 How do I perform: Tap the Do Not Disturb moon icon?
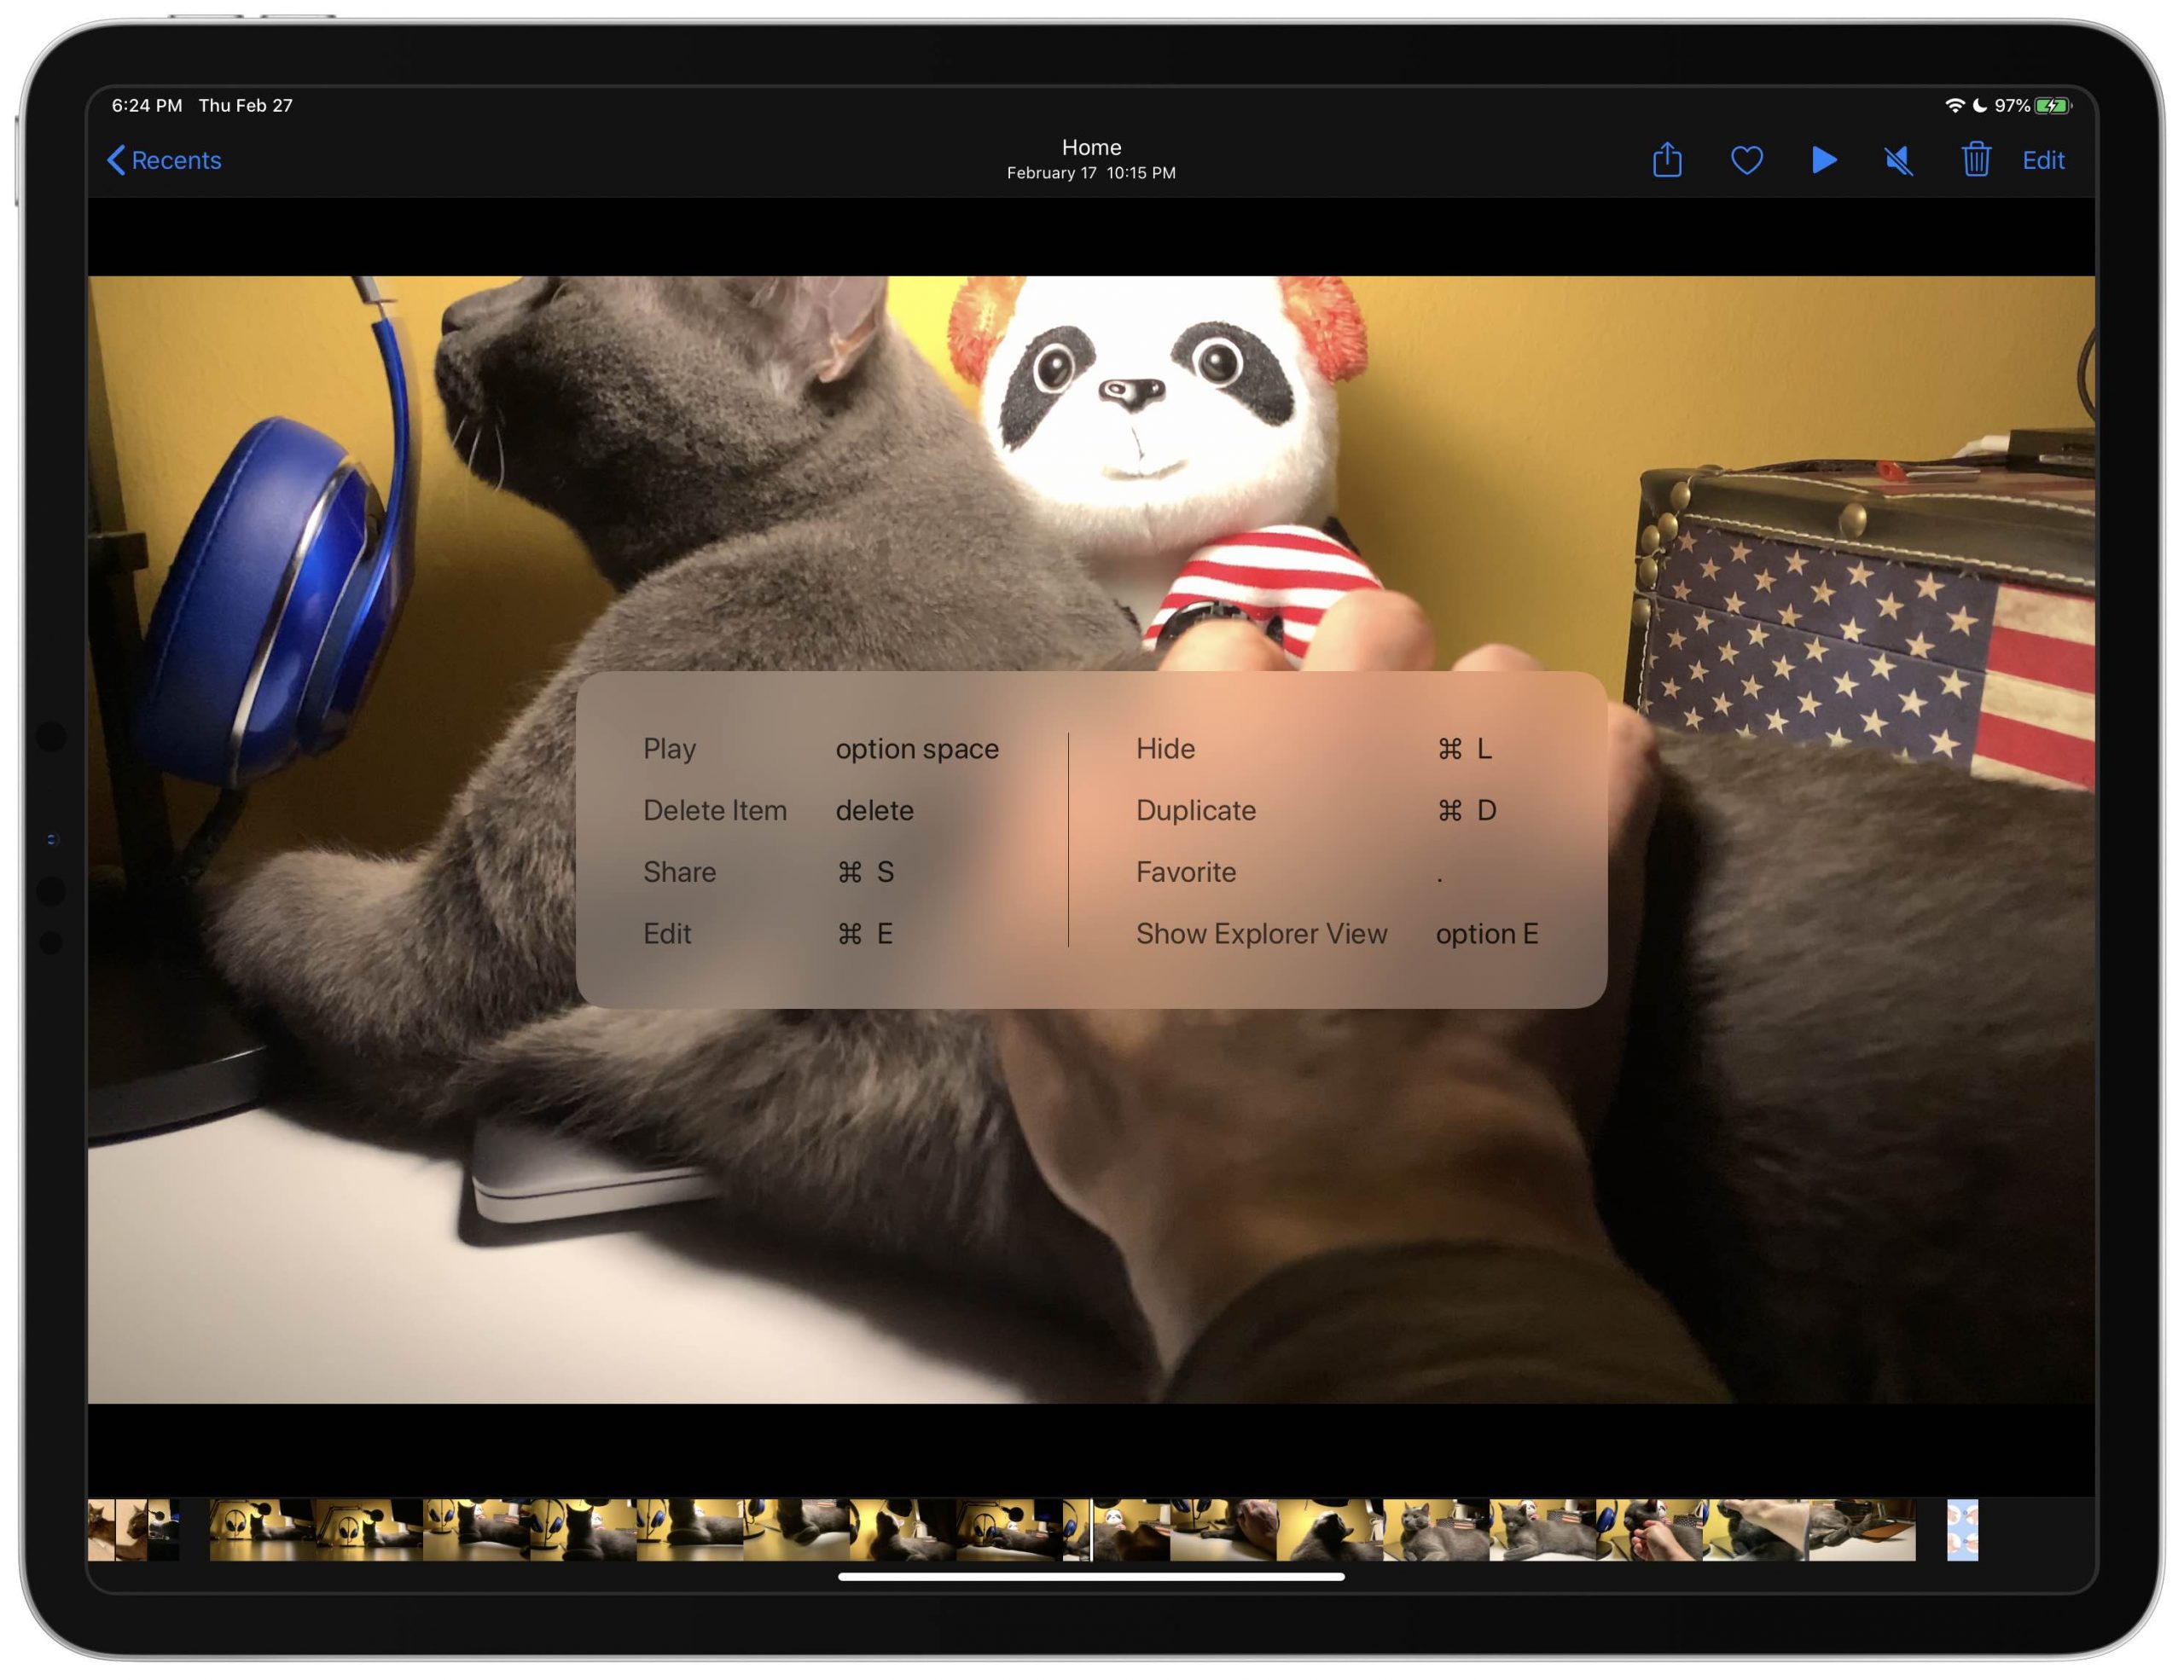tap(1979, 105)
